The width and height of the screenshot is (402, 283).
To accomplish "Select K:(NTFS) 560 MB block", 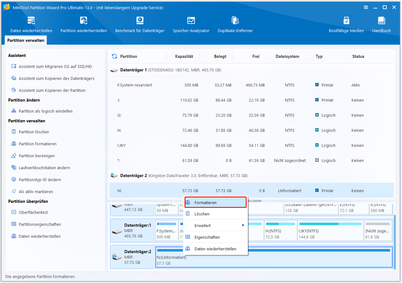I will 381,208.
